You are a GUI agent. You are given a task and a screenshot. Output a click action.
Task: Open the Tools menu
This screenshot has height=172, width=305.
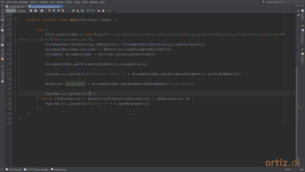[85, 2]
